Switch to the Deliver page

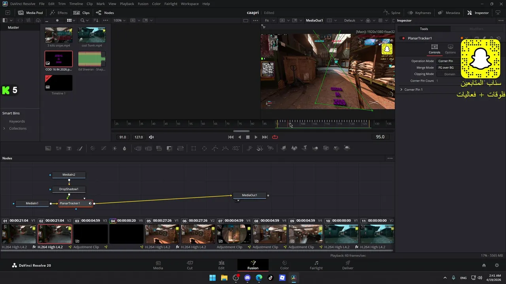coord(348,265)
